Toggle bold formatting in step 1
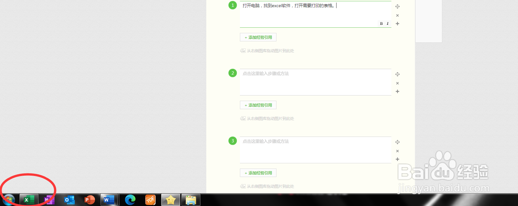The width and height of the screenshot is (518, 206). 381,23
